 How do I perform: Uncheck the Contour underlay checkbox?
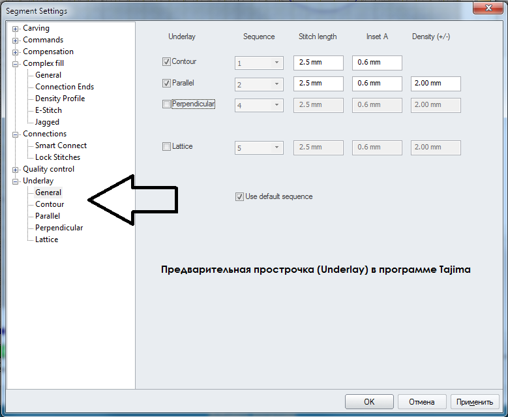tap(166, 61)
